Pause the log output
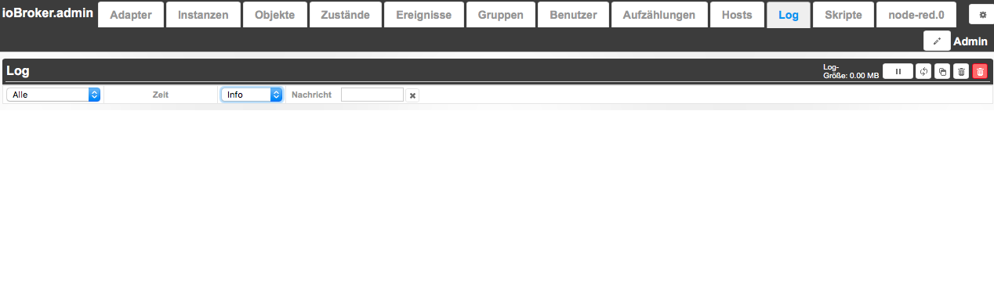The width and height of the screenshot is (994, 304). (x=898, y=71)
